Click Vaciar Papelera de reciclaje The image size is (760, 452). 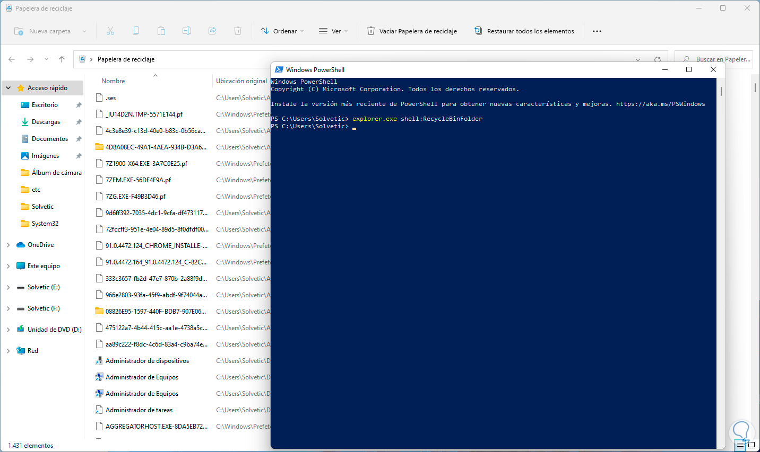click(412, 31)
